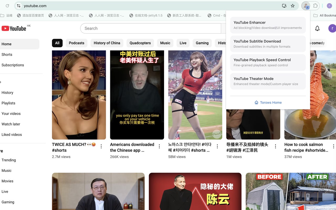Open Gaming in the sidebar Explore list
This screenshot has height=210, width=336.
pos(20,202)
